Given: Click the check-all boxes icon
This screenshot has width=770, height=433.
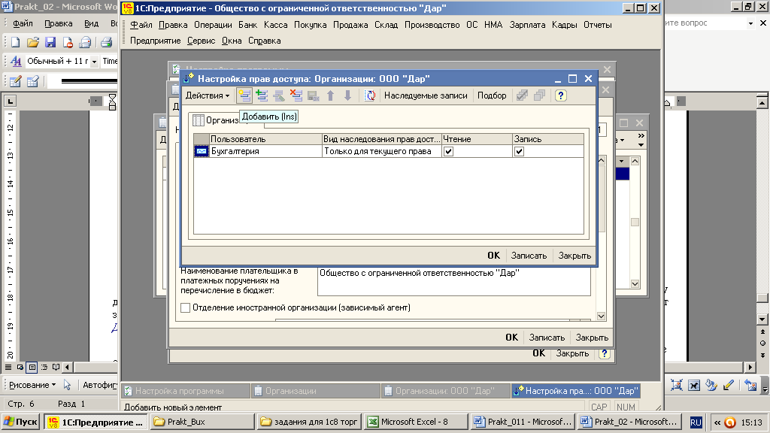Looking at the screenshot, I should click(522, 95).
